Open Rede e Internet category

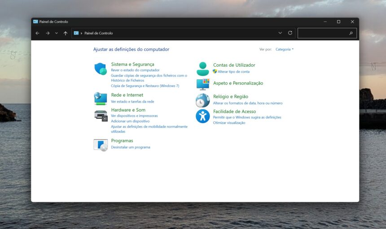click(127, 95)
